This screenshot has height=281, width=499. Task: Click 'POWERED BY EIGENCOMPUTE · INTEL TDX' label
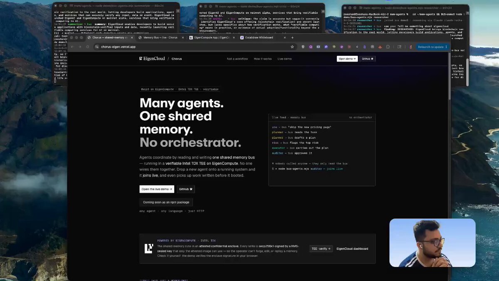[187, 241]
